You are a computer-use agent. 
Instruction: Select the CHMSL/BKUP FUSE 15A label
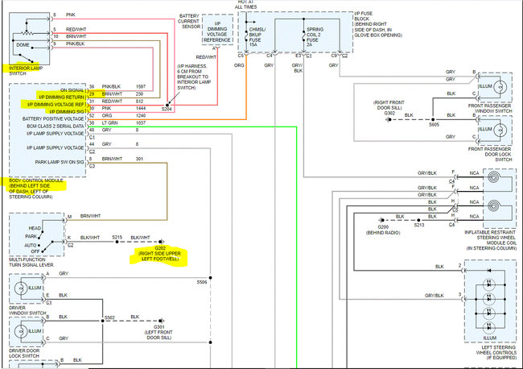click(257, 37)
